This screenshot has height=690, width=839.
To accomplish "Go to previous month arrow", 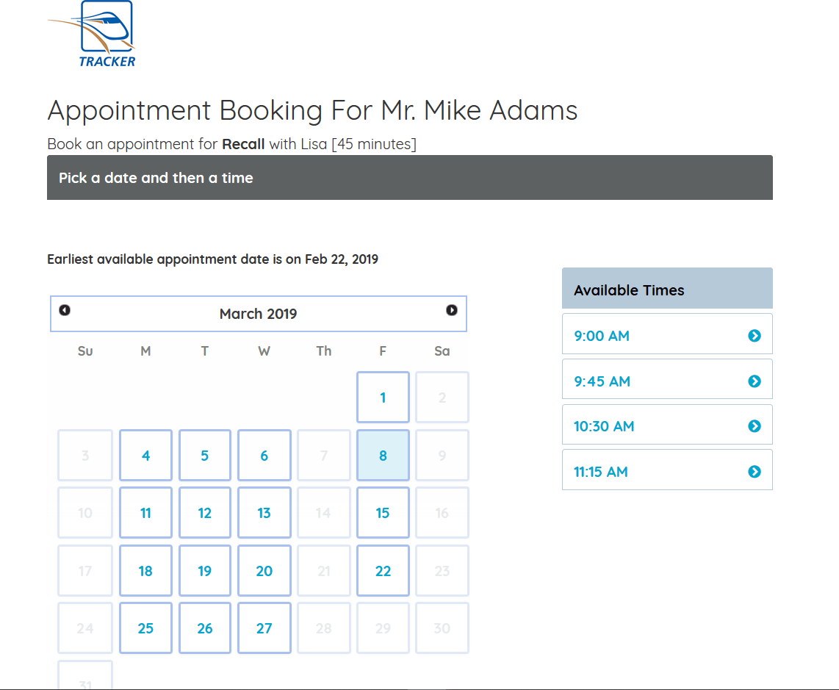I will (65, 311).
